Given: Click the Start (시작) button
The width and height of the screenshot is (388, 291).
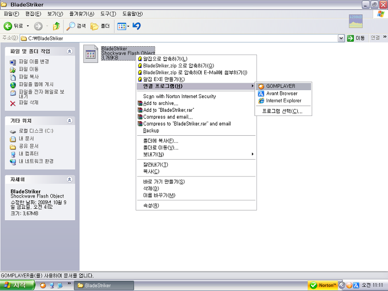Looking at the screenshot, I should click(x=17, y=285).
